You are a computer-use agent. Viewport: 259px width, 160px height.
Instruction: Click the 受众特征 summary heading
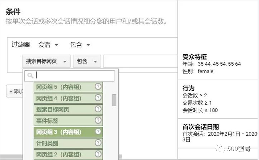(x=195, y=57)
